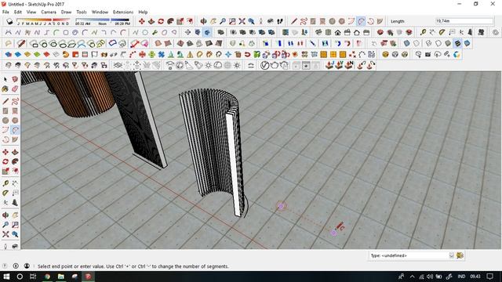The image size is (502, 282).
Task: Toggle Show/Hide Shadows button
Action: 9,21
